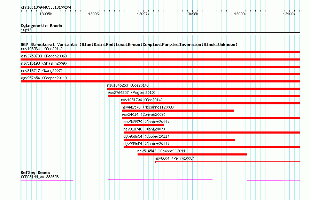Select the red bar under esv2764257
310x200 pixels.
click(204, 96)
